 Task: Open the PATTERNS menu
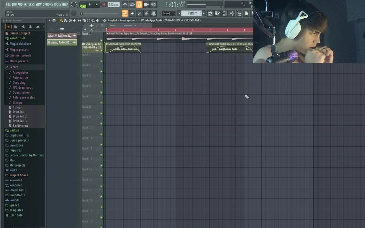pos(29,4)
